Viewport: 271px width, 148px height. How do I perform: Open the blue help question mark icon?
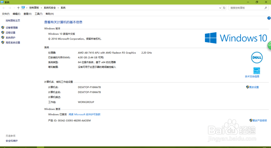[x=269, y=18]
